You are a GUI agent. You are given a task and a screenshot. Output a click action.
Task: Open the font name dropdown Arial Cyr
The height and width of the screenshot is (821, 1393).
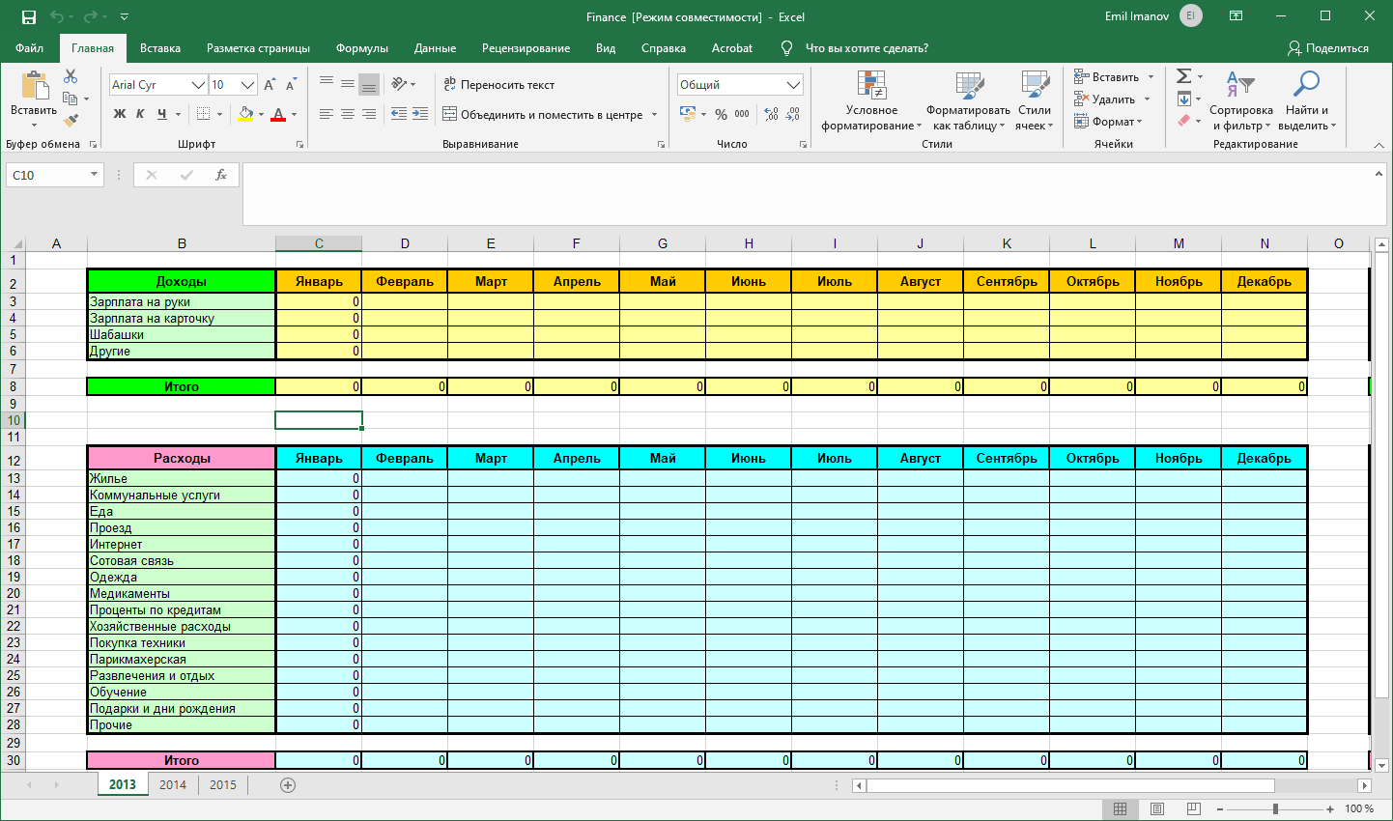198,85
